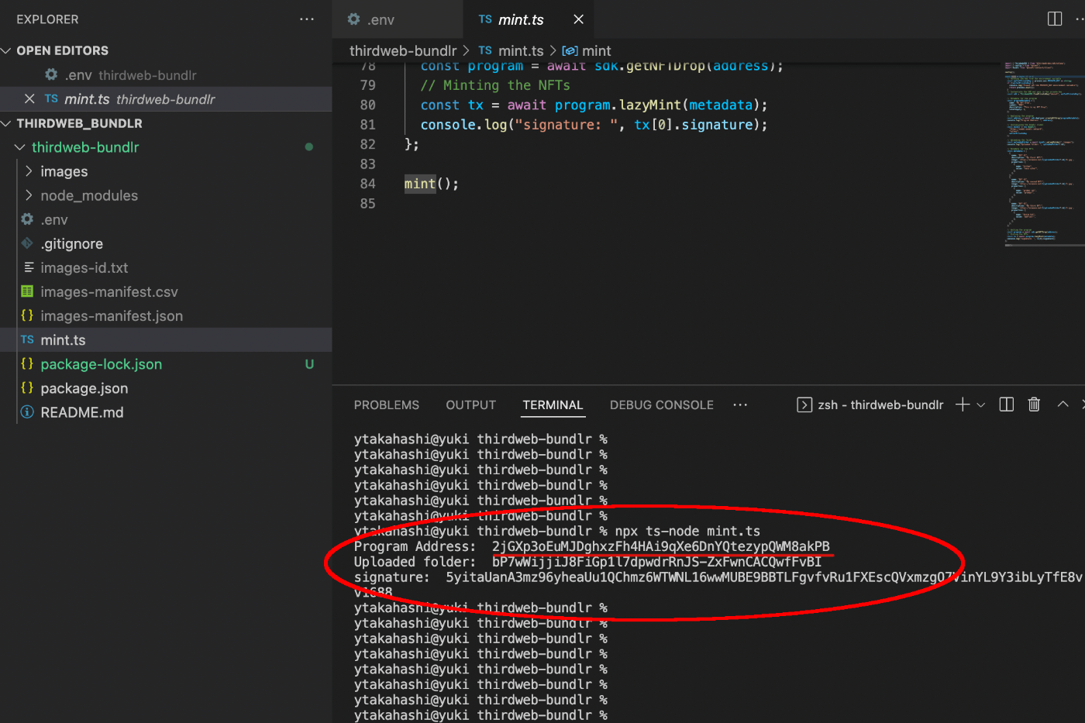Click the Uploaded folder value in terminal
The height and width of the screenshot is (723, 1085).
tap(656, 562)
